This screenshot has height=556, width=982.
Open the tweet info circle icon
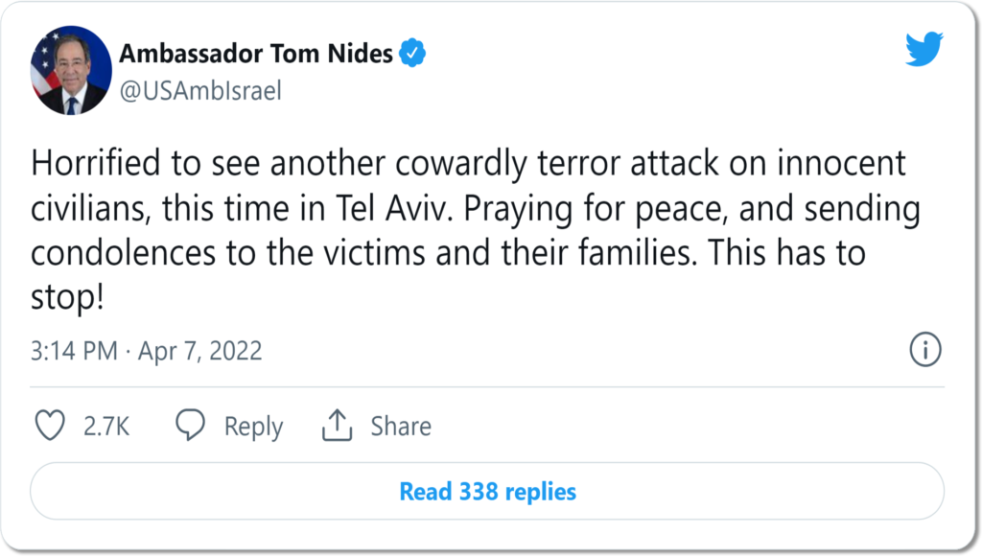924,350
